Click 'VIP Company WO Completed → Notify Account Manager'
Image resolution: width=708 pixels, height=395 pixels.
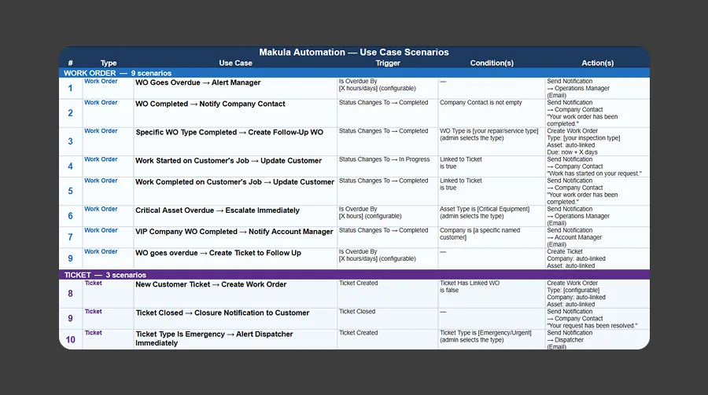pos(234,232)
